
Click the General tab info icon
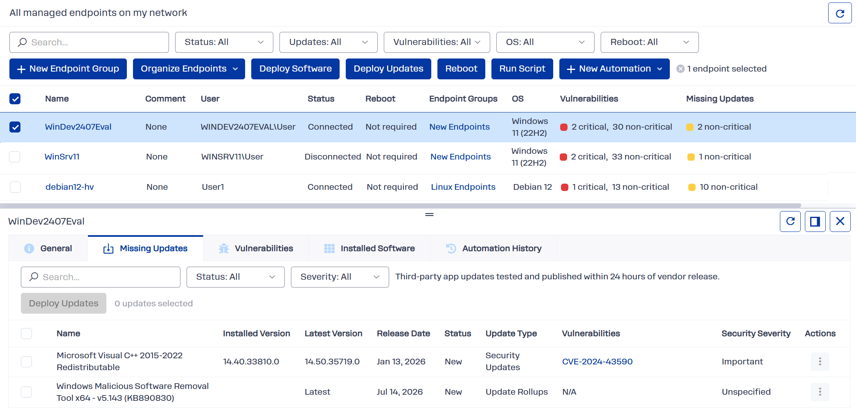coord(29,248)
